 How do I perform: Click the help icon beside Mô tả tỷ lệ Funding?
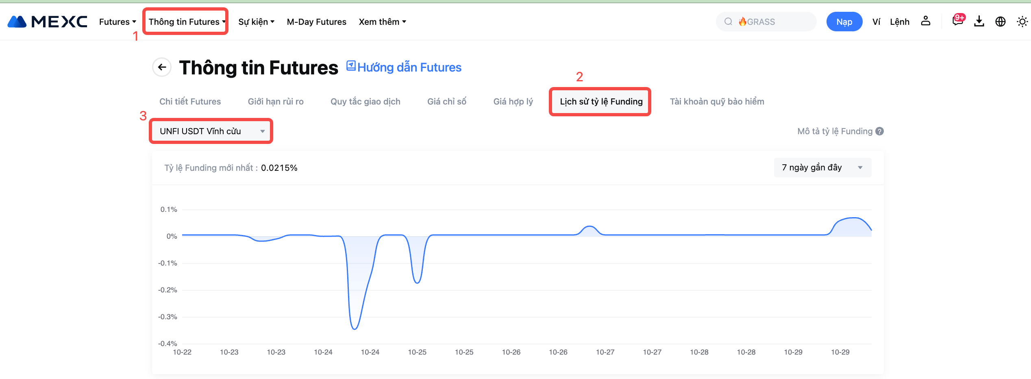pos(880,131)
